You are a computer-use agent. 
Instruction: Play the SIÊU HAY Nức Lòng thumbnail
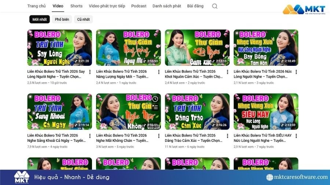266,112
